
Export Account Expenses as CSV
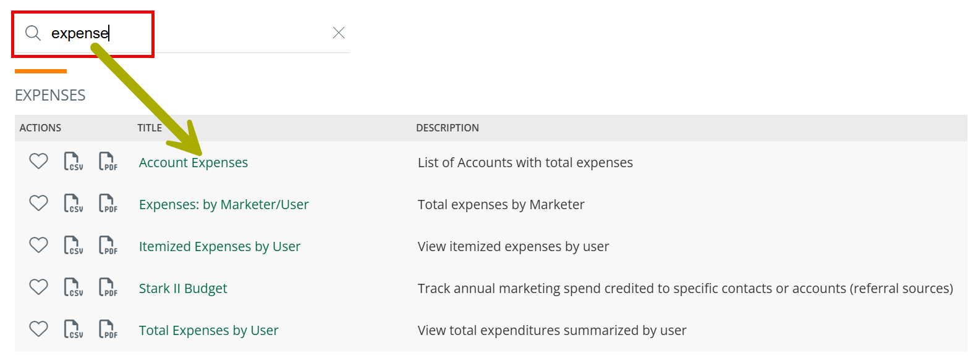pos(74,162)
